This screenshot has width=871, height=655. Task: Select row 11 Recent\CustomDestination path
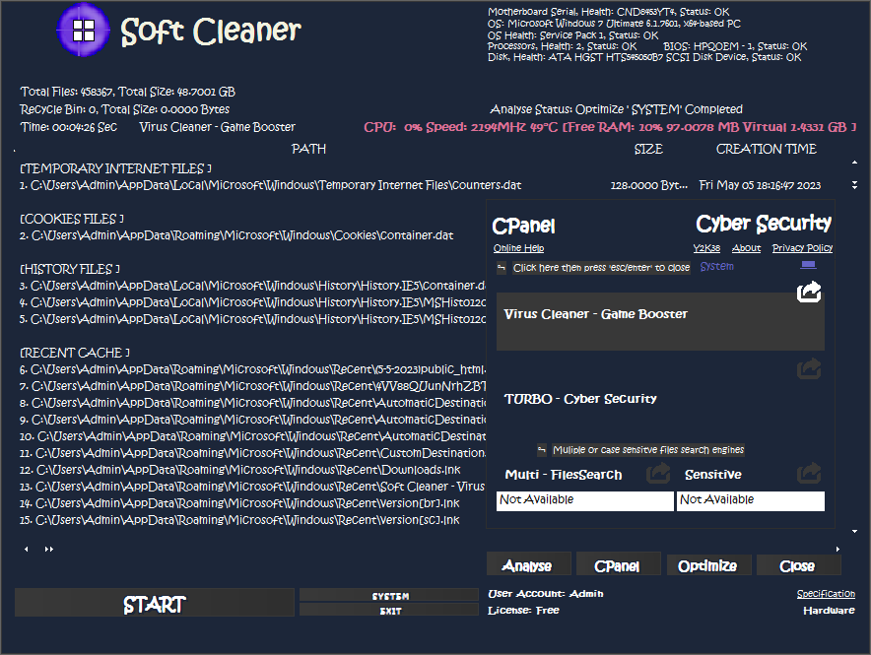click(x=253, y=453)
